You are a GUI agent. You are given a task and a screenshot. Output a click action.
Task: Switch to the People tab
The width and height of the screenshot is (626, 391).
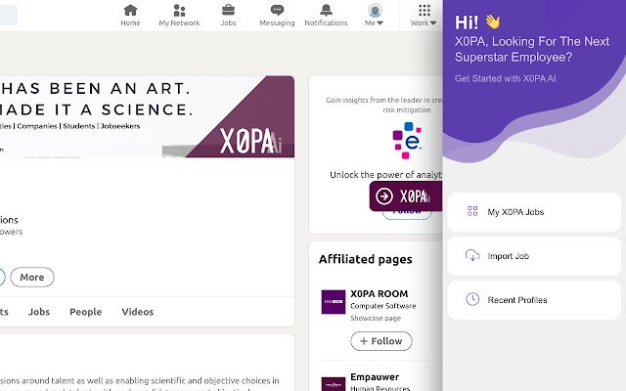(85, 312)
